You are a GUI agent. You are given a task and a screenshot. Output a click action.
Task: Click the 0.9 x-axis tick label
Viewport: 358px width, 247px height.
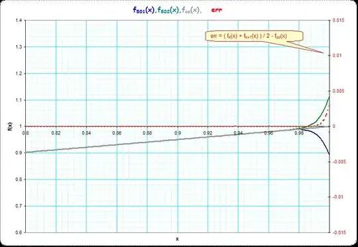point(178,133)
